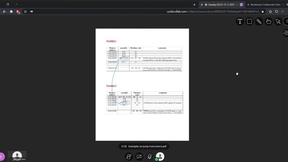The width and height of the screenshot is (288, 162).
Task: Click the shared PDF whiteboard page
Action: [x=142, y=85]
